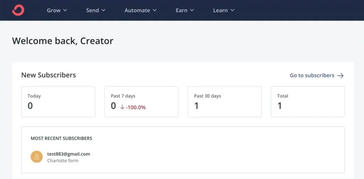The width and height of the screenshot is (364, 179).
Task: Click the Welcome back, Creator title
Action: pyautogui.click(x=63, y=41)
